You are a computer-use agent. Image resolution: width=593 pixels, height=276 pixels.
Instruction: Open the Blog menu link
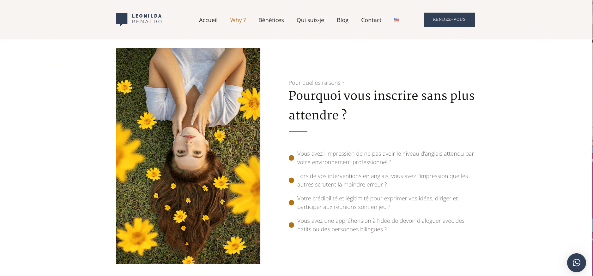[x=342, y=20]
